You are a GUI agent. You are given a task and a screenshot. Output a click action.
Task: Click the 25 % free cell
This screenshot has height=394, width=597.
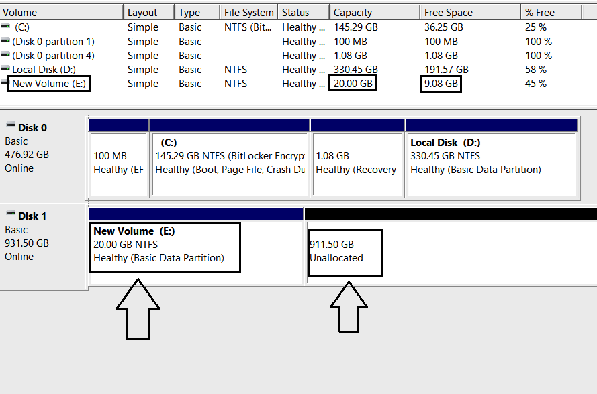coord(536,27)
